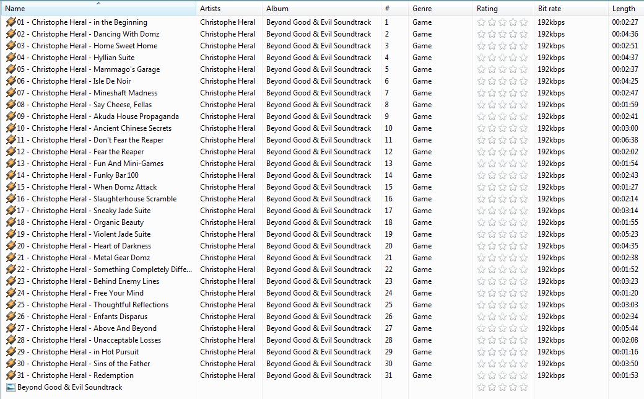
Task: Sort by track number using the # column header
Action: click(x=394, y=8)
